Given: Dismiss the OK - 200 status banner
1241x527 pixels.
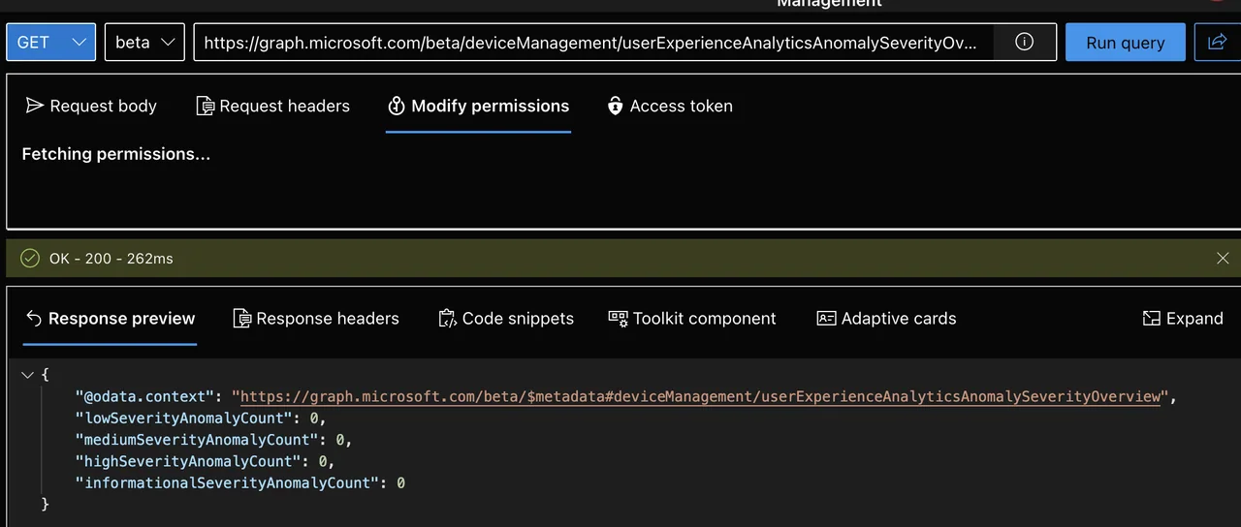Looking at the screenshot, I should [1223, 259].
